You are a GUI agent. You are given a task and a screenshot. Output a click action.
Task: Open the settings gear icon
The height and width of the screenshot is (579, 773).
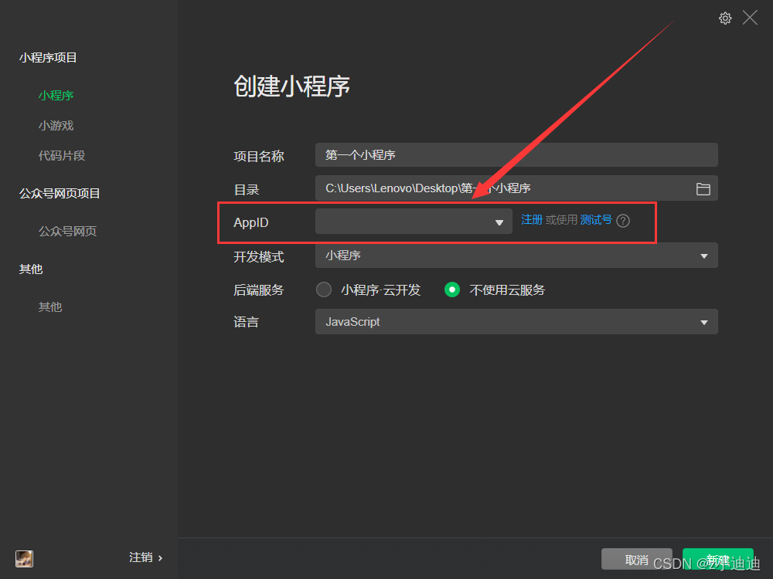(x=725, y=17)
